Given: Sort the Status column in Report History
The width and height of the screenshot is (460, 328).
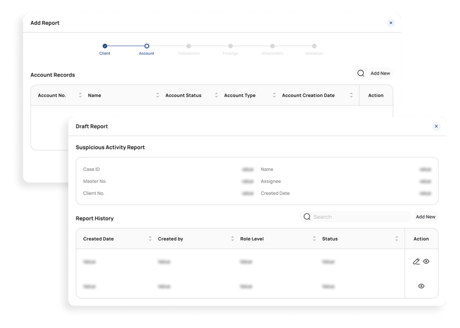Looking at the screenshot, I should click(x=397, y=239).
